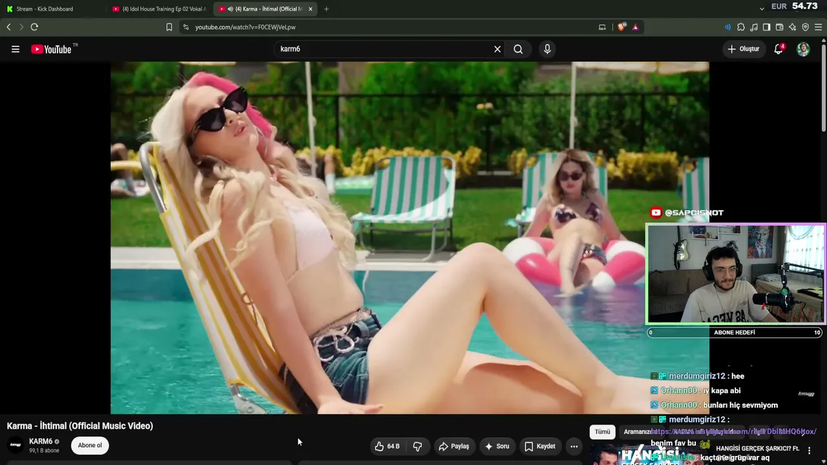
Task: Reload the current page
Action: [34, 27]
